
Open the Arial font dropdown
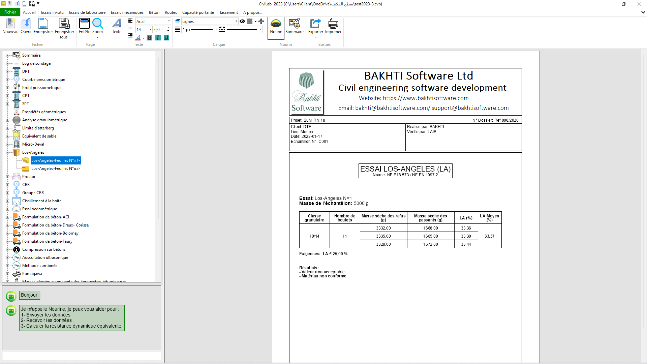(169, 21)
